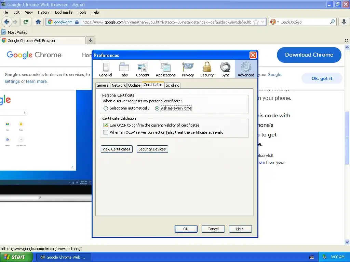This screenshot has height=262, width=350.
Task: Switch to the Network sub-tab
Action: click(119, 85)
